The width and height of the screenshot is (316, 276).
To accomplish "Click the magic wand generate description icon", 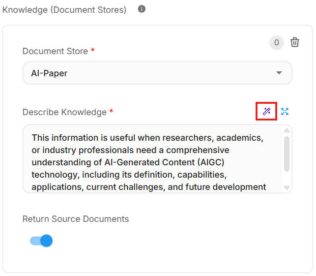I will tap(266, 112).
